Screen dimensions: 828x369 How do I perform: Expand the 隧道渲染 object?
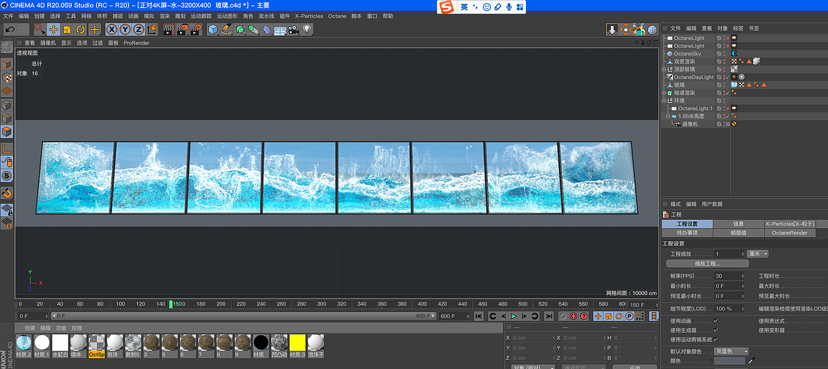pos(664,92)
